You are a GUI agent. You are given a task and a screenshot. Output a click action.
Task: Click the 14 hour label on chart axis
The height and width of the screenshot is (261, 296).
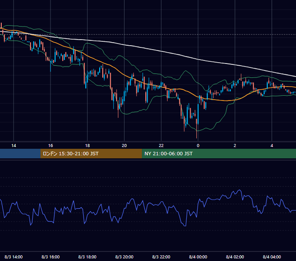[x=13, y=146]
